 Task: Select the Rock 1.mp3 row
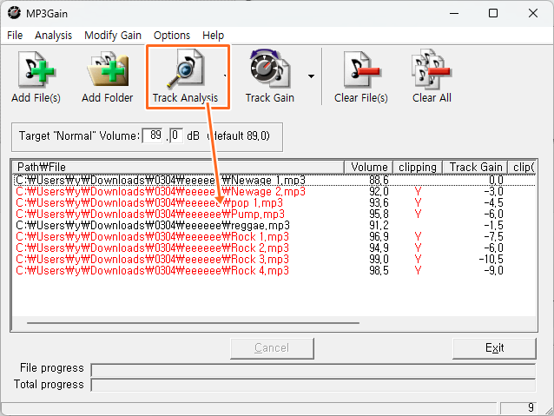tap(274, 237)
